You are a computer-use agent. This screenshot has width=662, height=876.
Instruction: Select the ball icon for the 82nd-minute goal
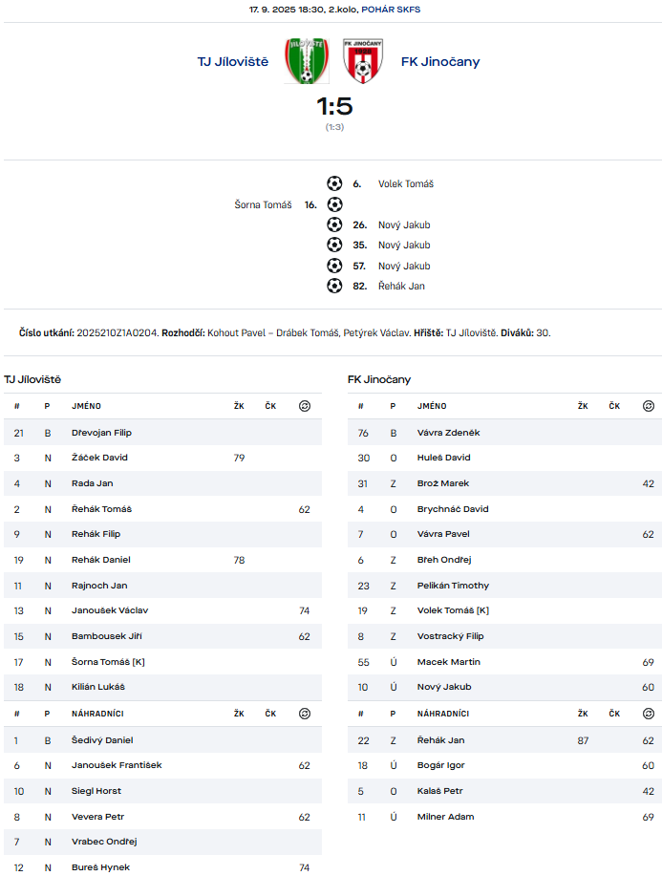coord(334,286)
